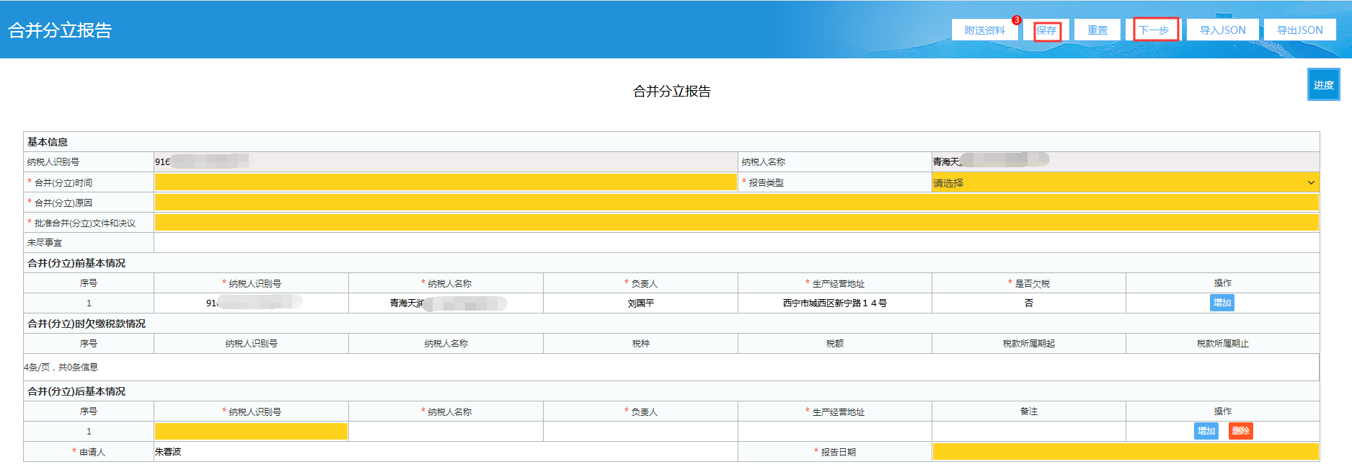Click the 税款所属期起 column header
Screen dimensions: 1352x467
[x=1029, y=344]
